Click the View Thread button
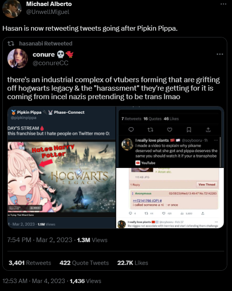Viewport: 232px width, 291px height. click(x=207, y=184)
